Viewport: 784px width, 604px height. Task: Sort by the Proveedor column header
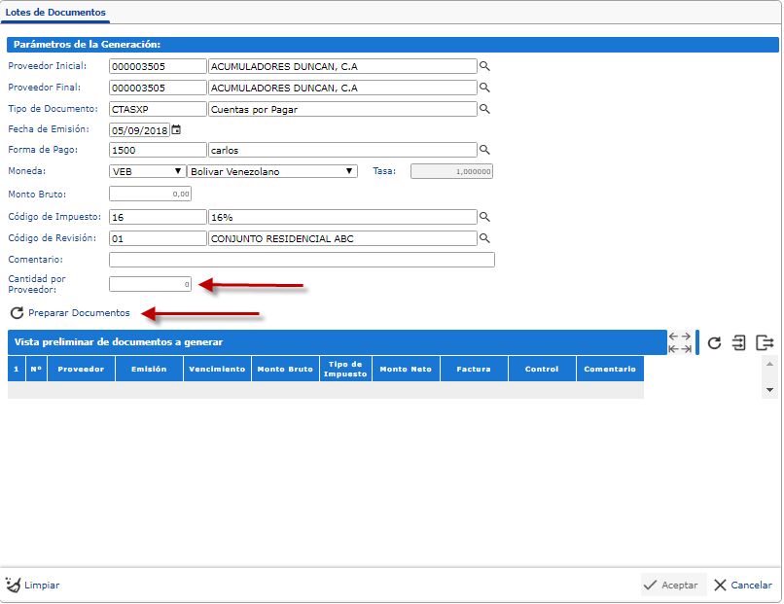[x=81, y=370]
